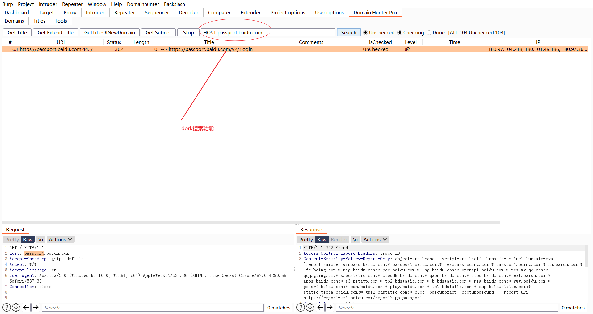The width and height of the screenshot is (593, 314).
Task: Open help icon in Request panel
Action: (6, 307)
